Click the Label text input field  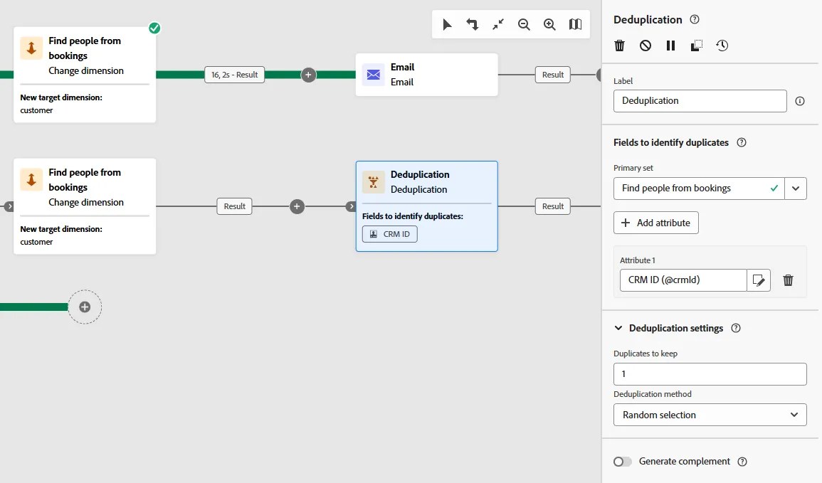coord(700,101)
